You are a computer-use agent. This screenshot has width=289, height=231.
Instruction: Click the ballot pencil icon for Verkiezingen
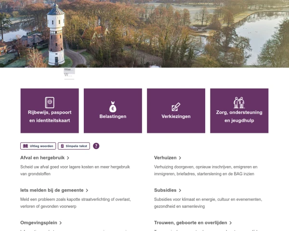[x=176, y=107]
